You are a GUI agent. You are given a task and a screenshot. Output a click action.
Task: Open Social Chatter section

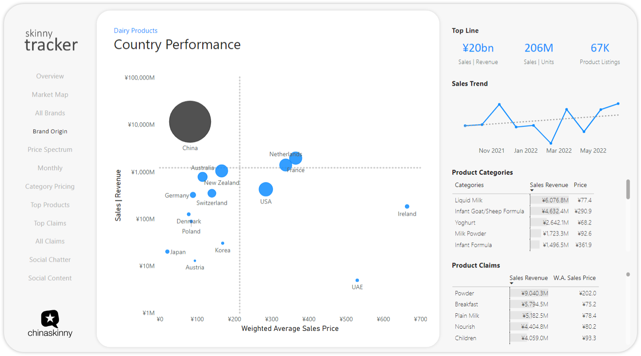point(50,260)
